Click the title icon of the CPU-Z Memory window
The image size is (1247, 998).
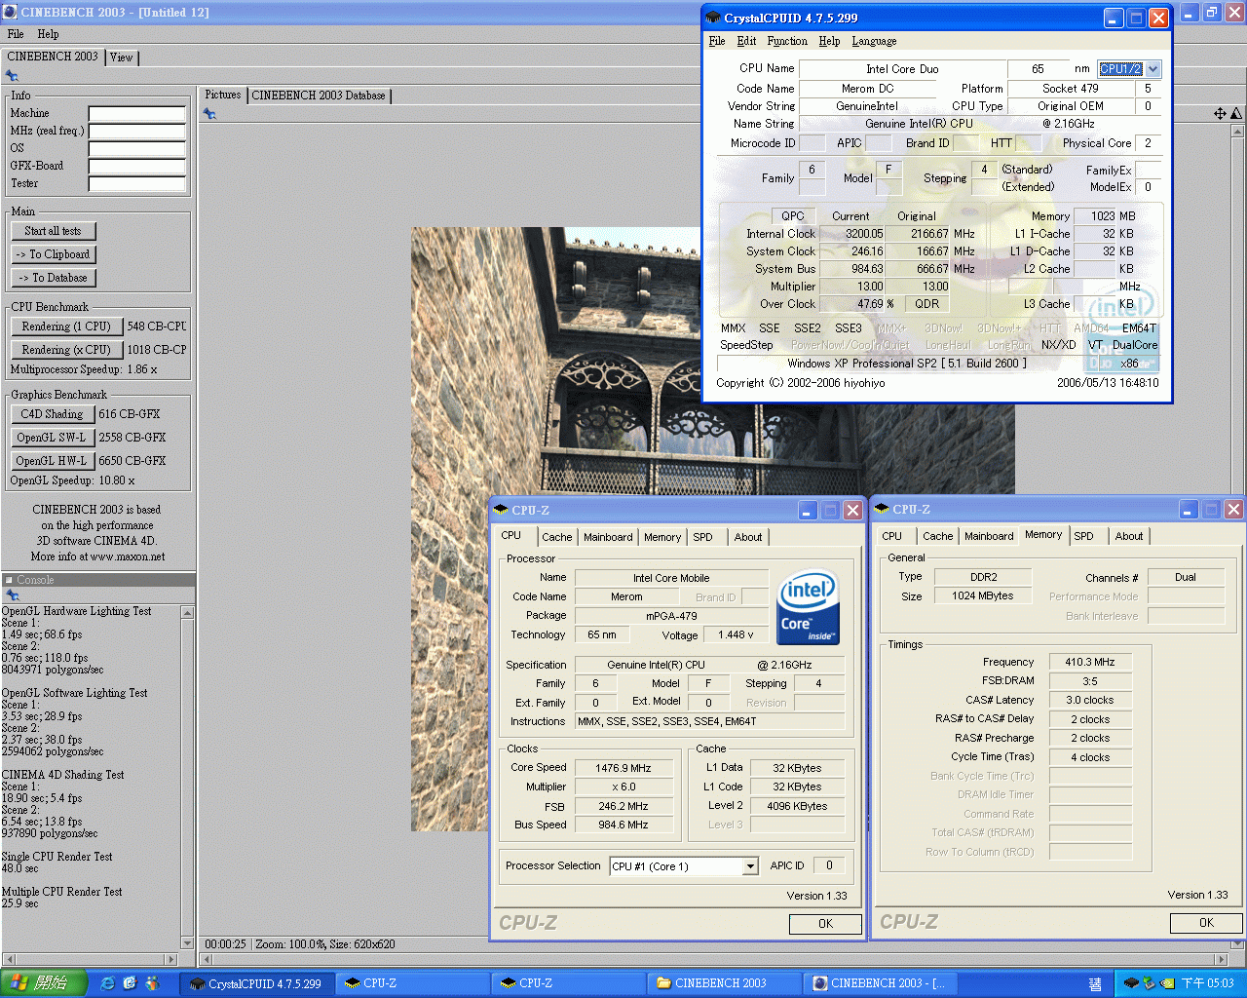[x=883, y=509]
